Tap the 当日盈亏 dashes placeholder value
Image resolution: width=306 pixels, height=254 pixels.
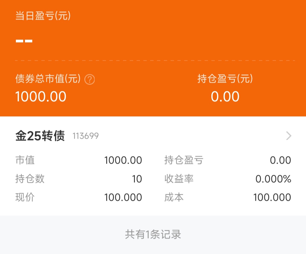tap(24, 41)
